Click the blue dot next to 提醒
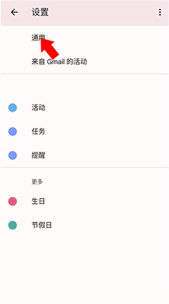Image resolution: width=169 pixels, height=304 pixels. 13,155
